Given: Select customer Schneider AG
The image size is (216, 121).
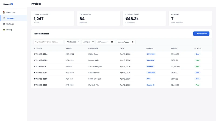Looking at the screenshot, I should click(x=94, y=73).
